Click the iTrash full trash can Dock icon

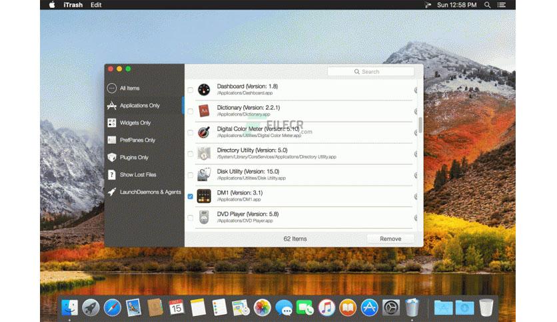point(412,307)
